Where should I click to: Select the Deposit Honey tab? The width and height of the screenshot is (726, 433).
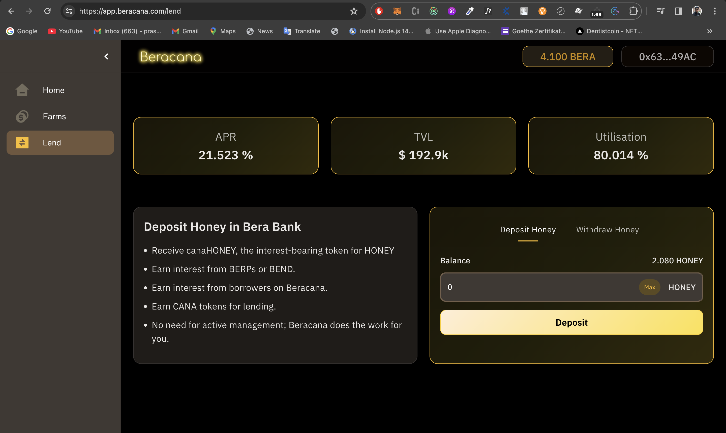[528, 230]
